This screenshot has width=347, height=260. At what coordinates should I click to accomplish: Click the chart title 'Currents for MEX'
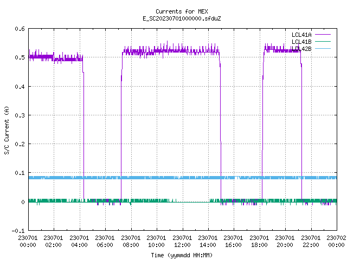[x=182, y=11]
